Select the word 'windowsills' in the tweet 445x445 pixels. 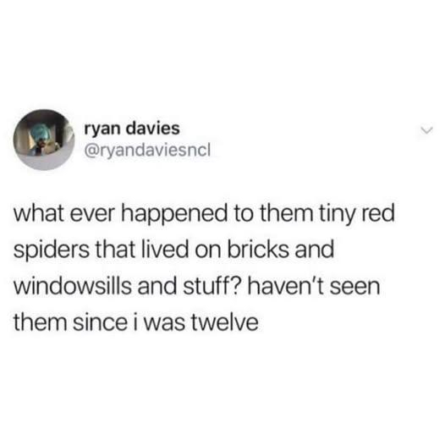[x=73, y=286]
